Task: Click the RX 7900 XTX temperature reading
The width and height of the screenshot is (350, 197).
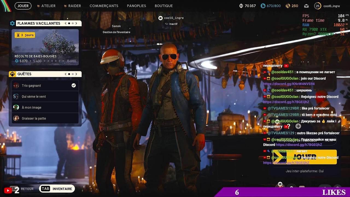Action: pos(342,29)
